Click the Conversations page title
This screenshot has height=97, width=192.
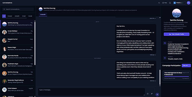[x=7, y=3]
